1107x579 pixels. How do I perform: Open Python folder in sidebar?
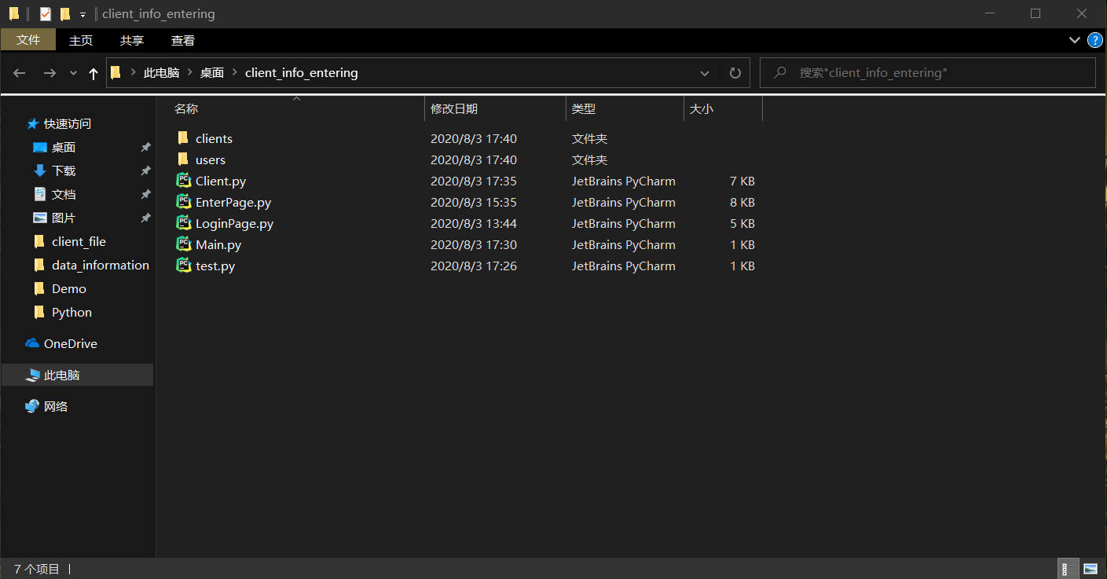(71, 312)
